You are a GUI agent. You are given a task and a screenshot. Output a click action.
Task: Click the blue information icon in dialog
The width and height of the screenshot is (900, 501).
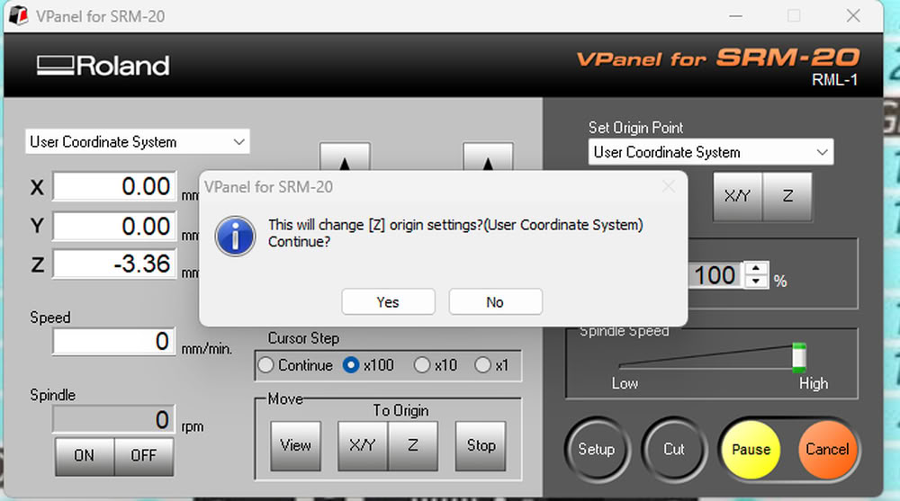(235, 236)
